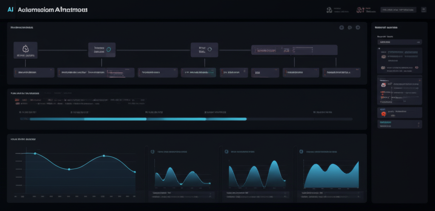Click the bottom-left step box in the workflow

[34, 73]
